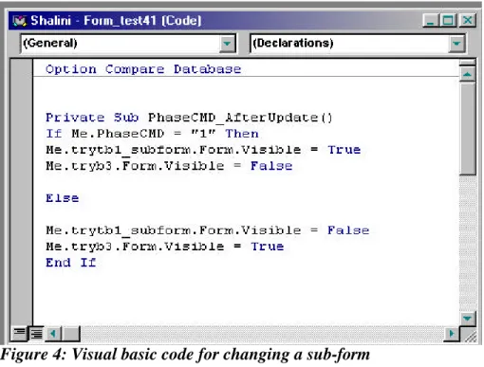Image resolution: width=484 pixels, height=367 pixels.
Task: Click the 'Me.trytb1_subform.Form.Visible = True' line
Action: tap(203, 150)
